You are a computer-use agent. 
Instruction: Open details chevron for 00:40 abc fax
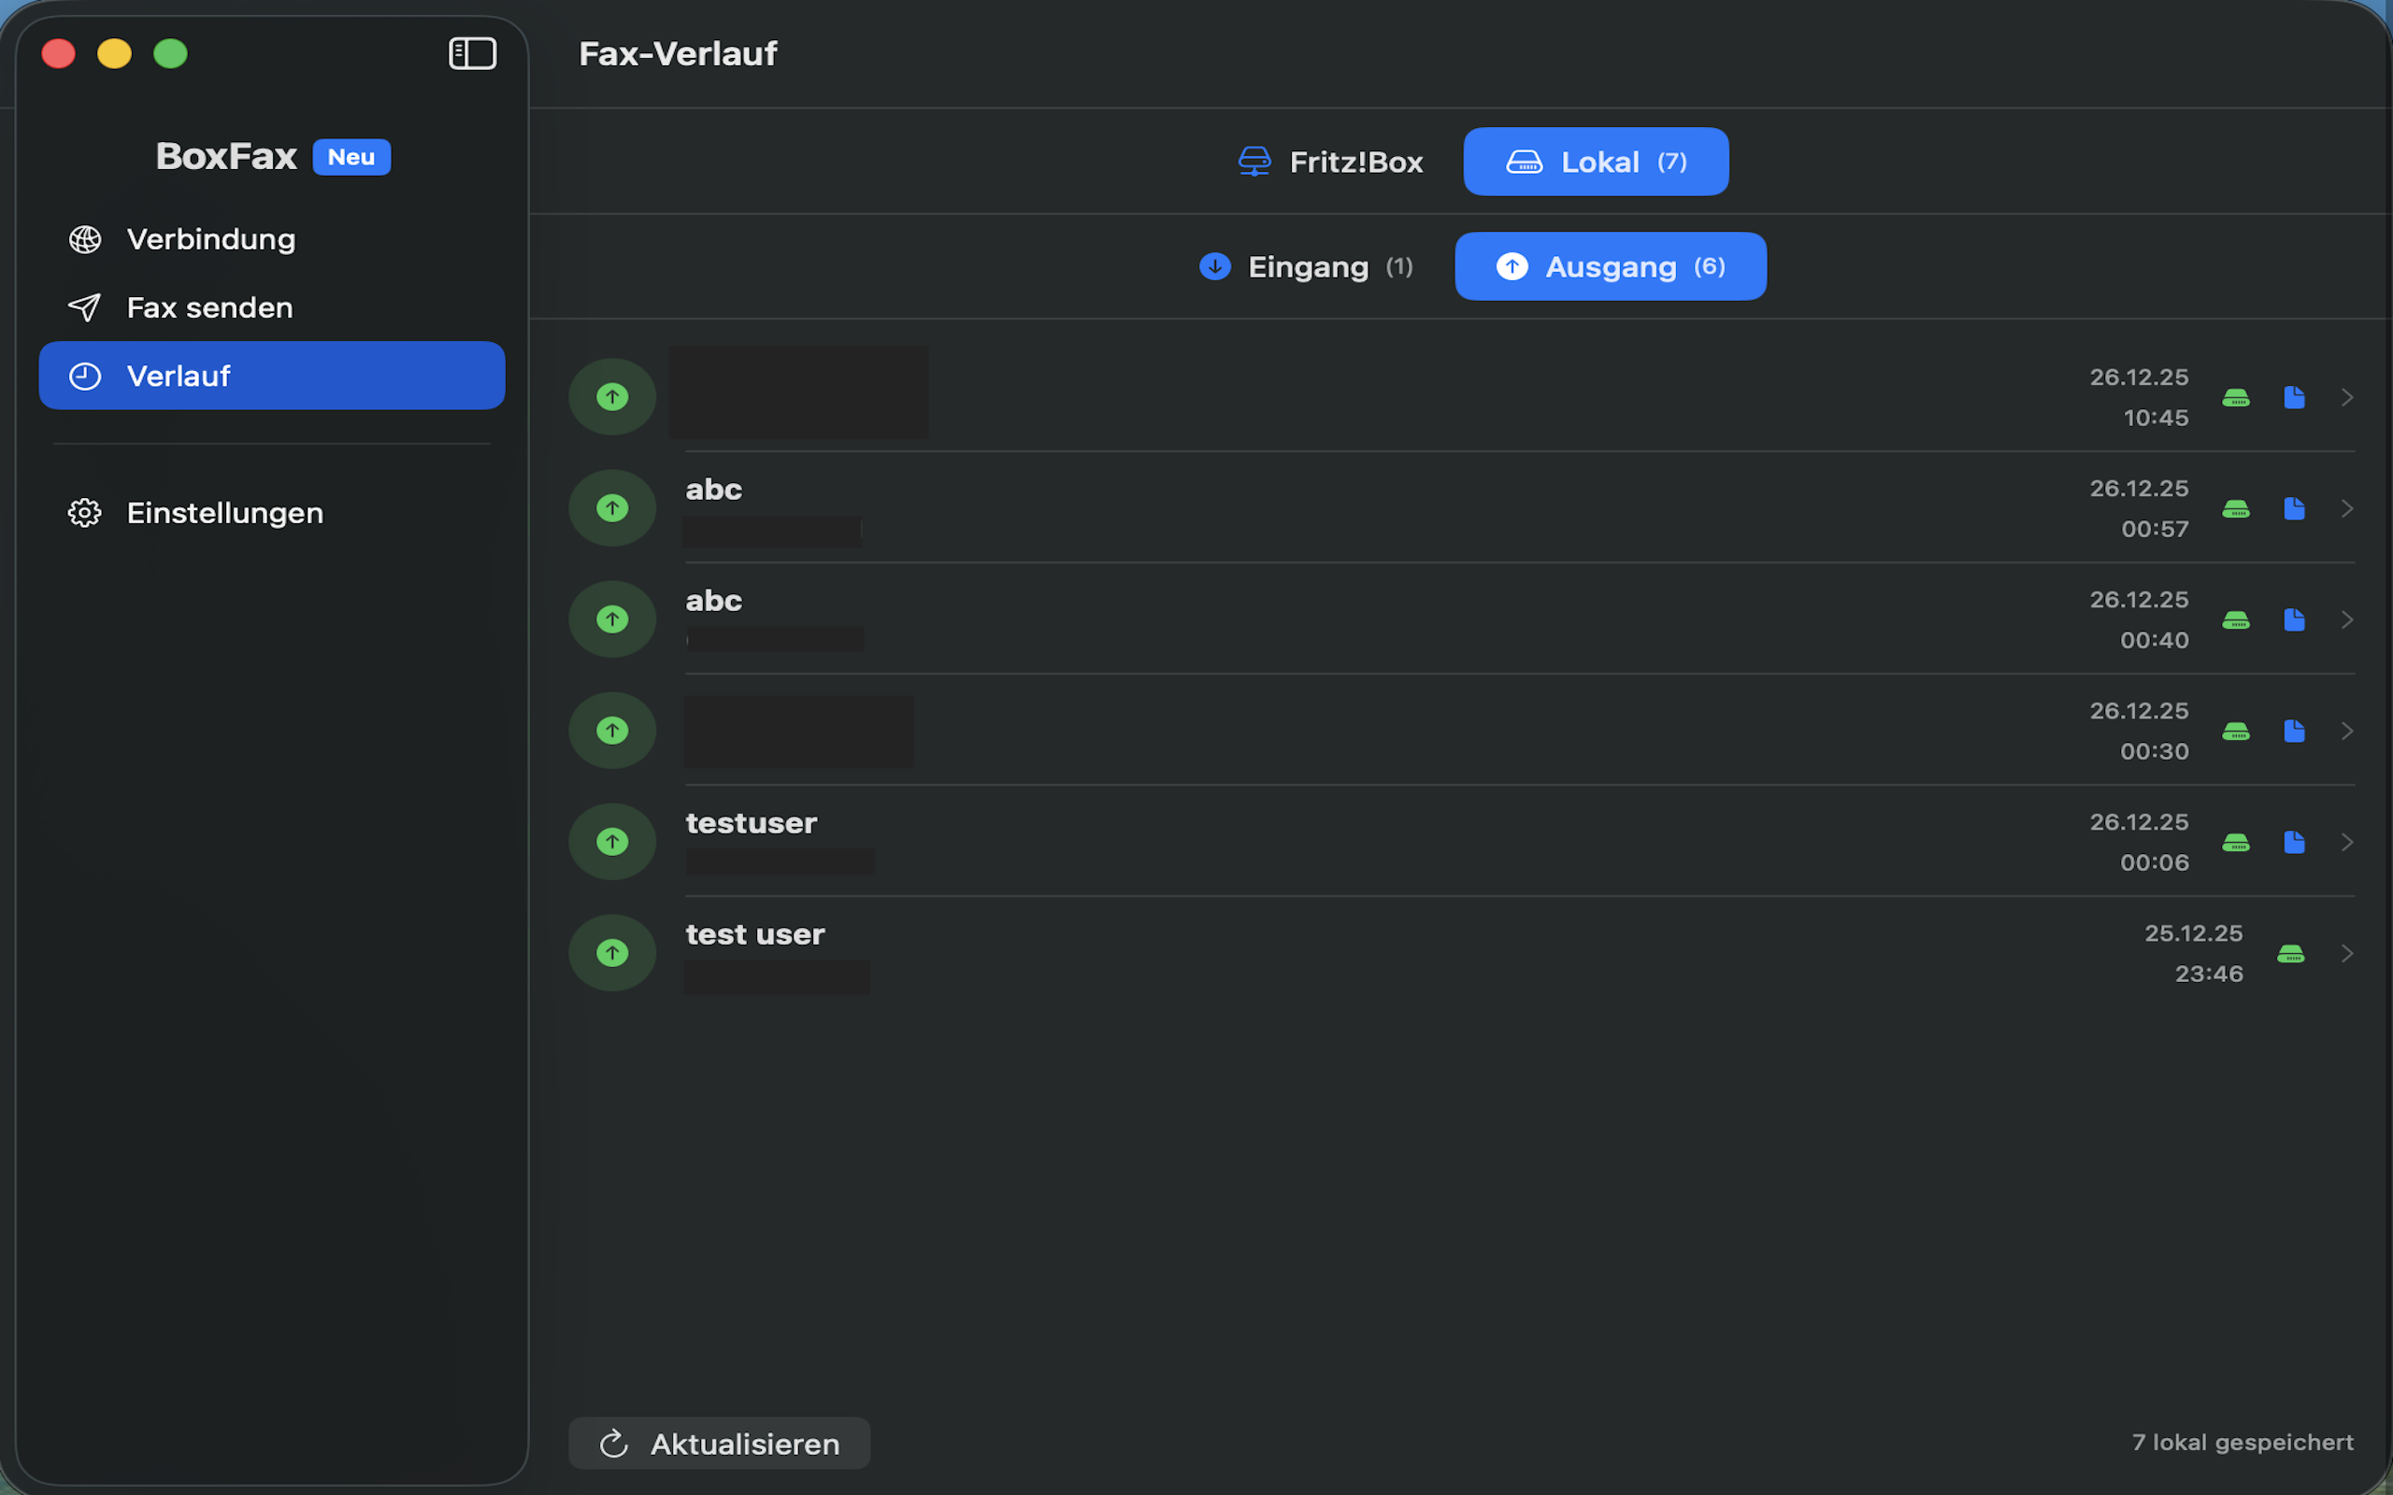coord(2346,619)
